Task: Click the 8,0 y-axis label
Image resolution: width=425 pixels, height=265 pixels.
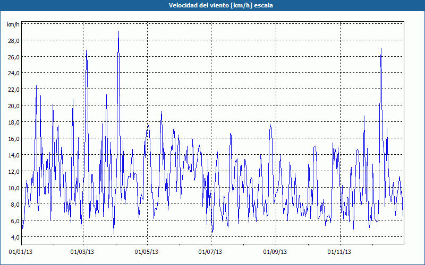Action: 15,205
